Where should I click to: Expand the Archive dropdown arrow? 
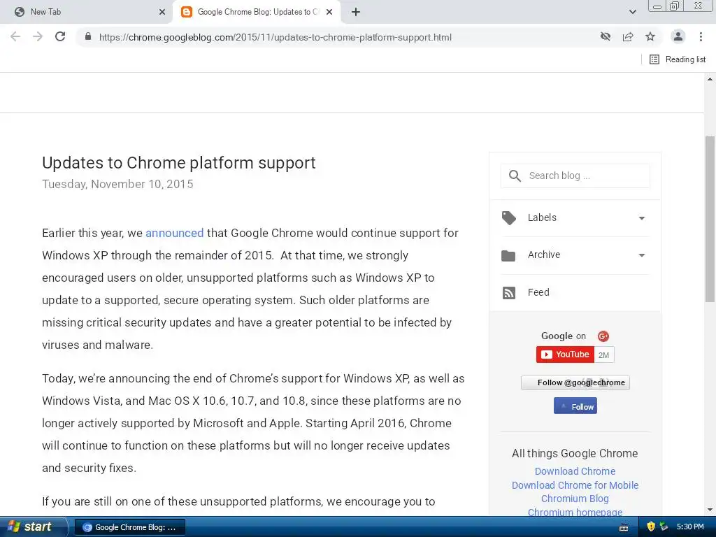[x=642, y=255]
